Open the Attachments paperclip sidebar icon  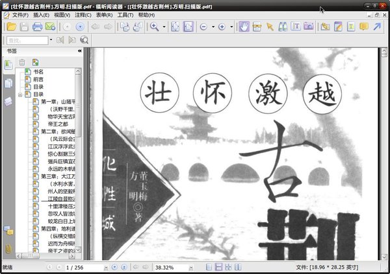pyautogui.click(x=8, y=249)
